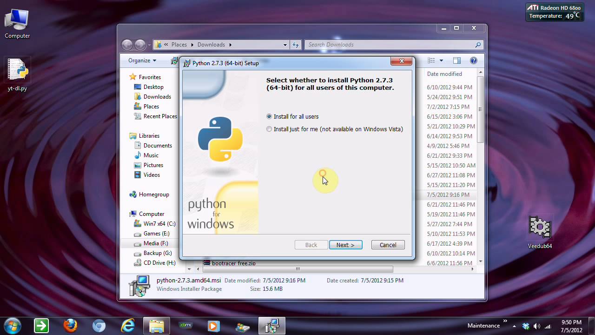Screen dimensions: 595x335
Task: Open the Computer desktop icon
Action: pyautogui.click(x=17, y=23)
